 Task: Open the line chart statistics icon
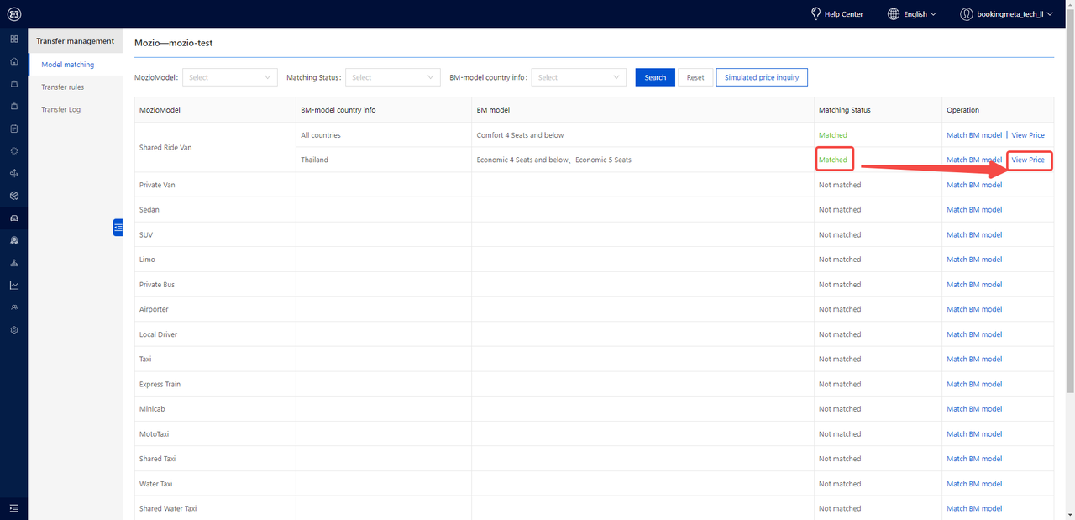pyautogui.click(x=13, y=285)
